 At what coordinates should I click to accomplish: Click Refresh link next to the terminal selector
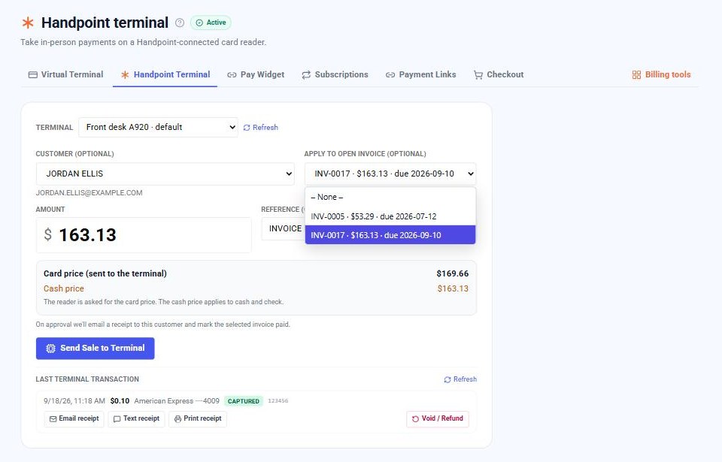pyautogui.click(x=261, y=128)
